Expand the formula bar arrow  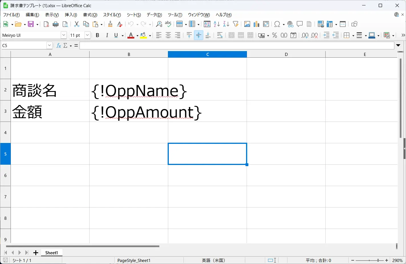point(398,45)
